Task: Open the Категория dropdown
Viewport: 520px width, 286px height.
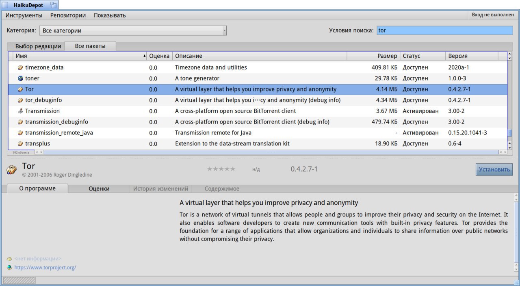Action: (x=133, y=30)
